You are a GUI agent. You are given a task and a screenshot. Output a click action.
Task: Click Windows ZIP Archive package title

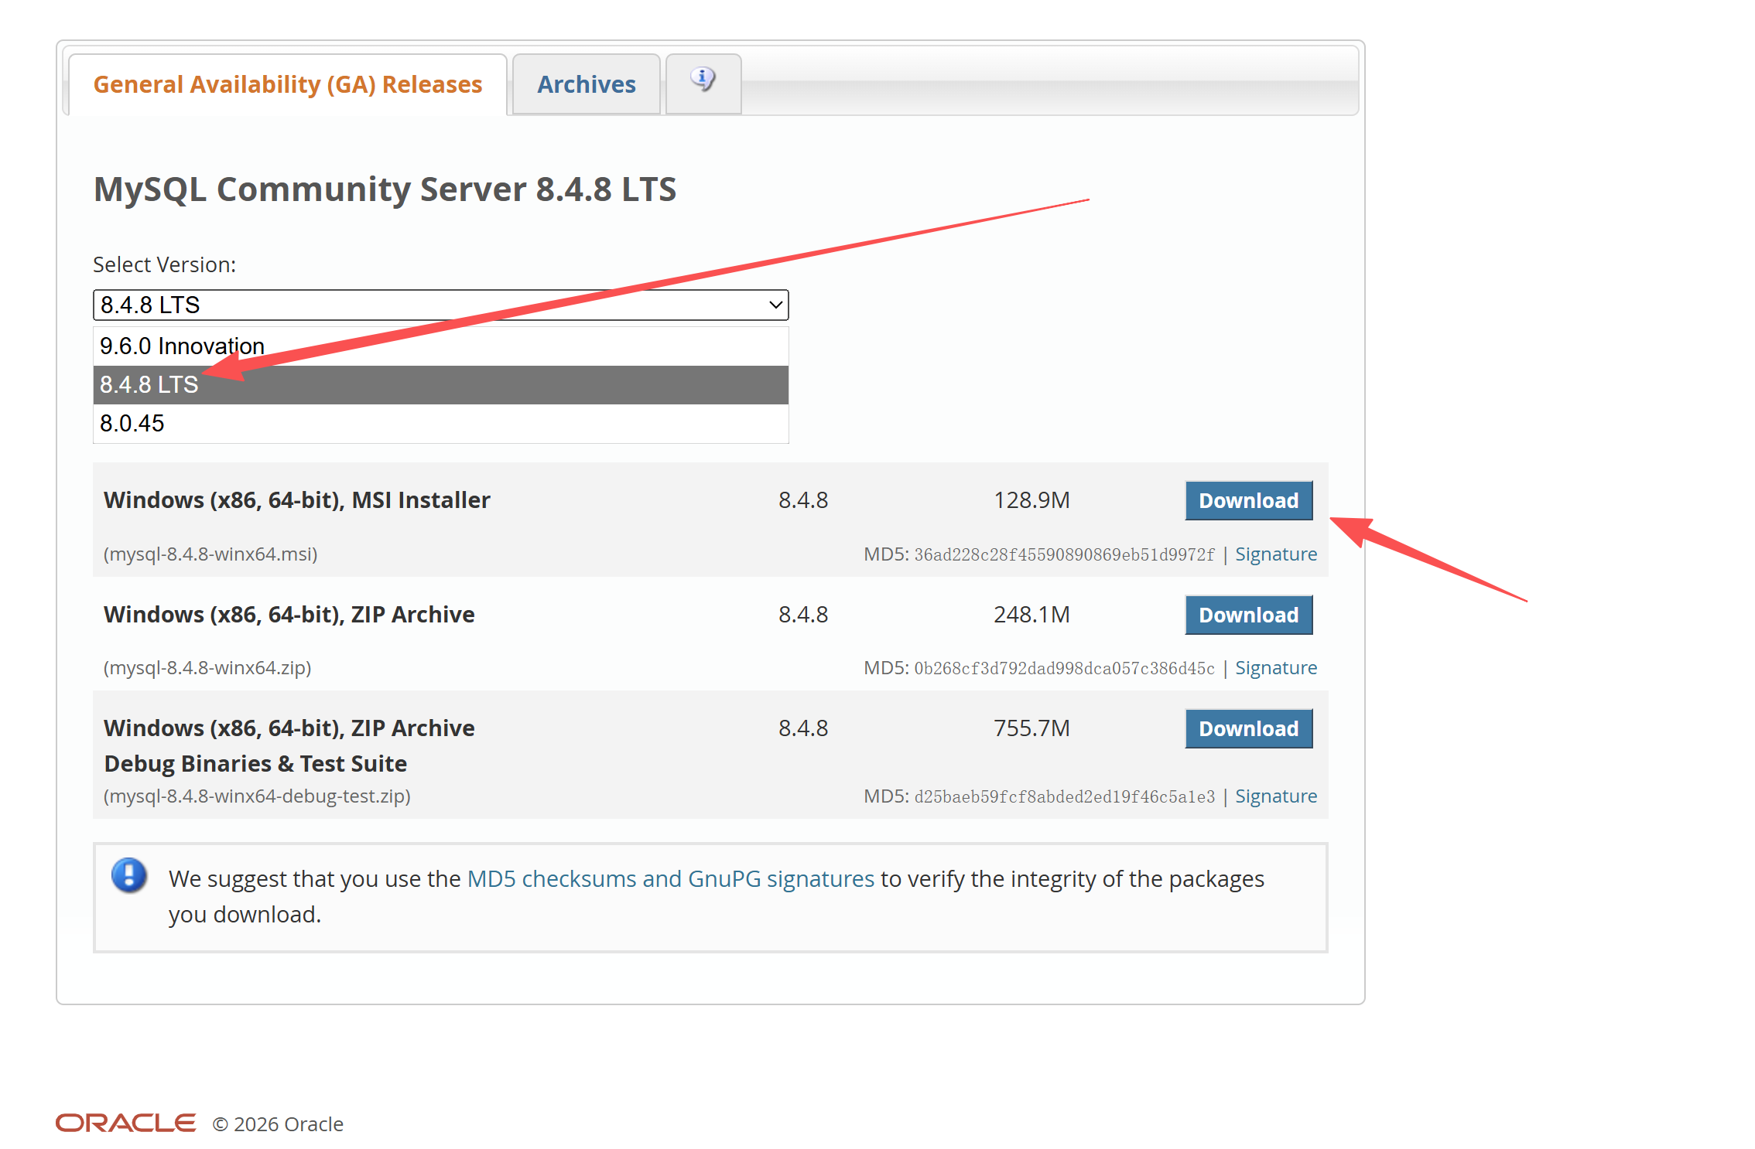point(289,615)
